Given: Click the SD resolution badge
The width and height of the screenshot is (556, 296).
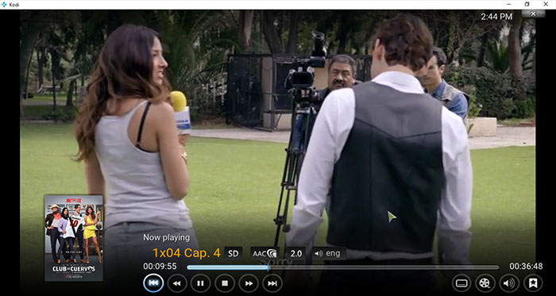Looking at the screenshot, I should [x=234, y=253].
